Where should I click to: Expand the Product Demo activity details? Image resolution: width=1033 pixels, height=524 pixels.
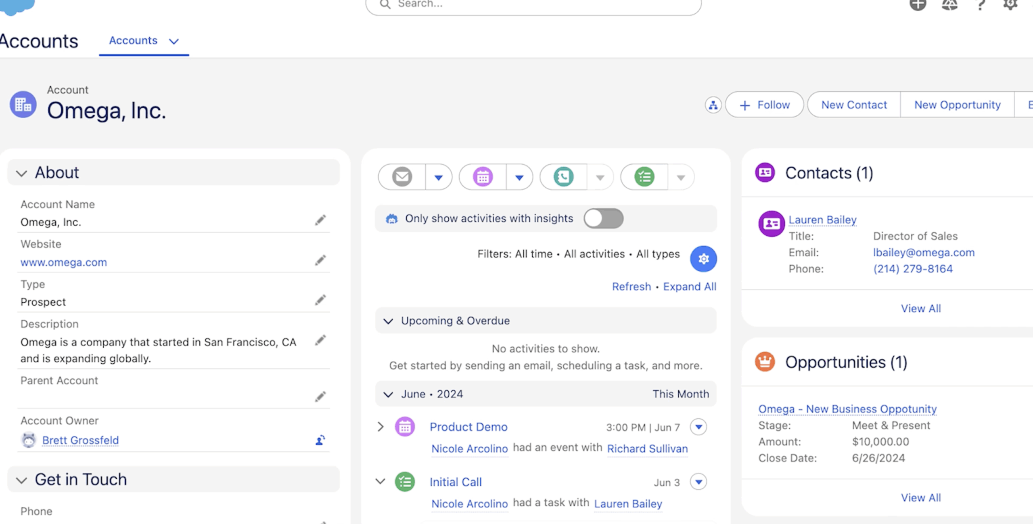[x=381, y=427]
